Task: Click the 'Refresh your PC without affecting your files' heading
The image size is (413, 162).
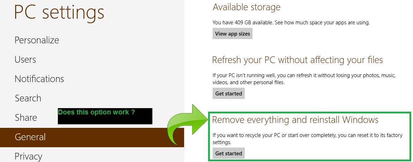Action: pyautogui.click(x=297, y=60)
